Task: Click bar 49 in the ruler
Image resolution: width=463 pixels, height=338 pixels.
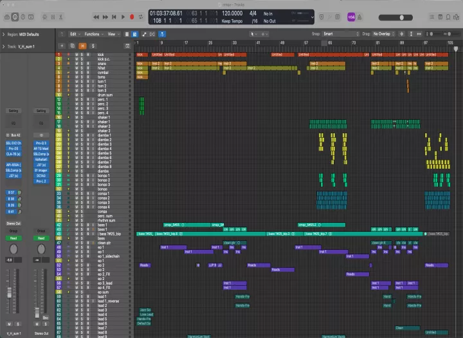Action: coord(282,43)
